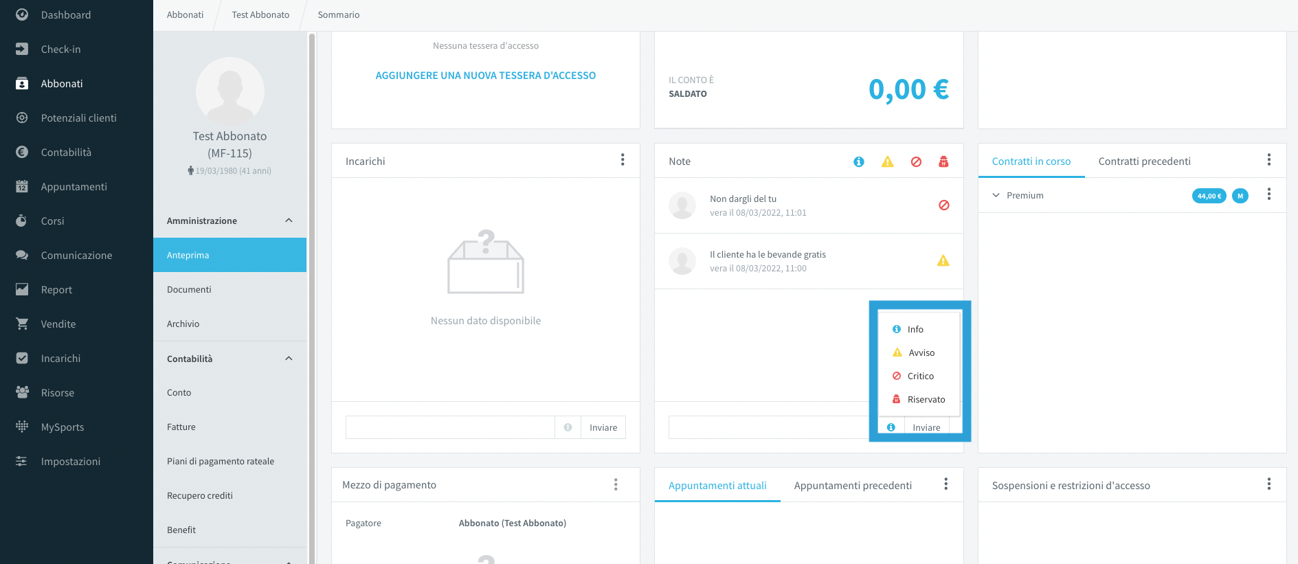Switch to Contratti precedenti tab
The image size is (1298, 564).
point(1144,161)
